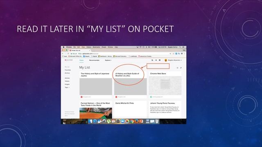The width and height of the screenshot is (262, 147).
Task: Click the bulk edit pencil icon
Action: pyautogui.click(x=181, y=68)
